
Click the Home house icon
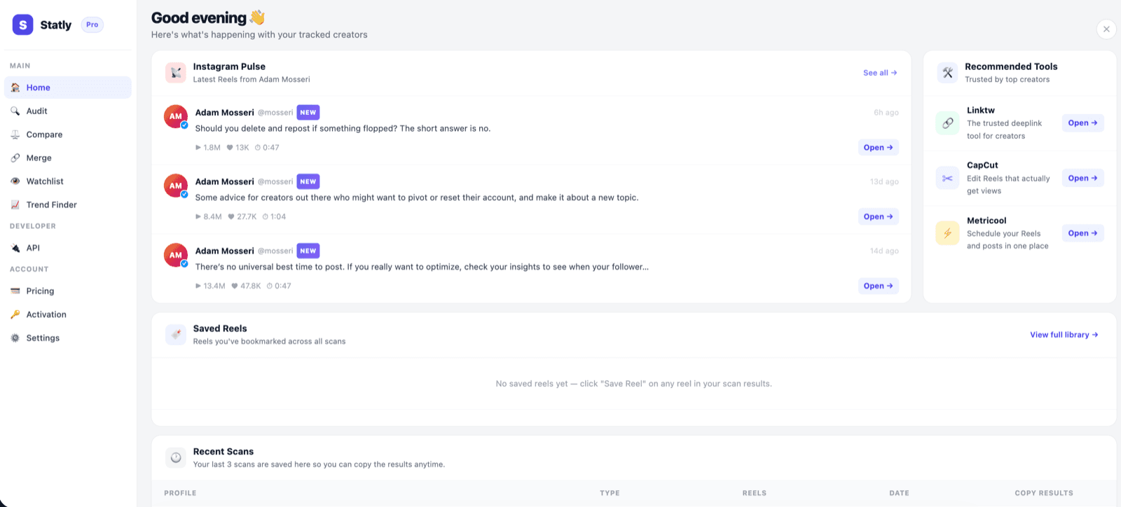pyautogui.click(x=15, y=88)
